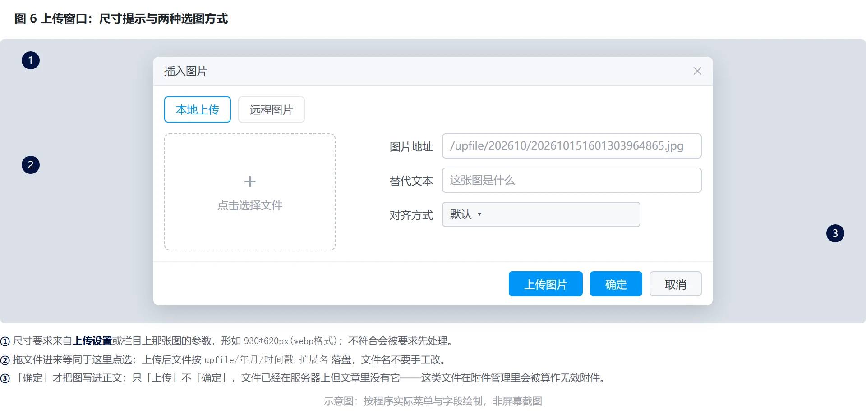This screenshot has height=418, width=866.
Task: Click the 对齐方式 label
Action: click(411, 215)
